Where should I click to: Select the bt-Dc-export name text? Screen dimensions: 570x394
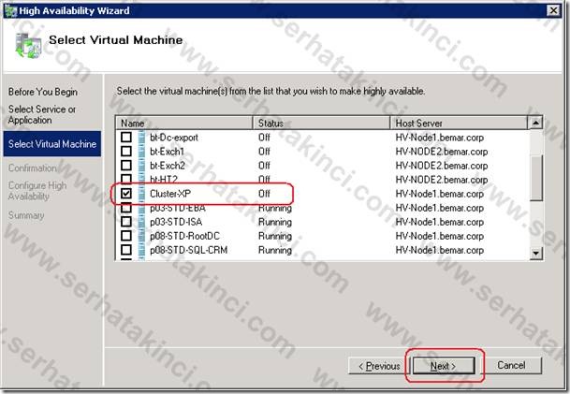[174, 138]
